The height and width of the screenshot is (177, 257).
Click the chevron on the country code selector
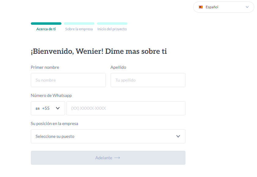point(58,108)
